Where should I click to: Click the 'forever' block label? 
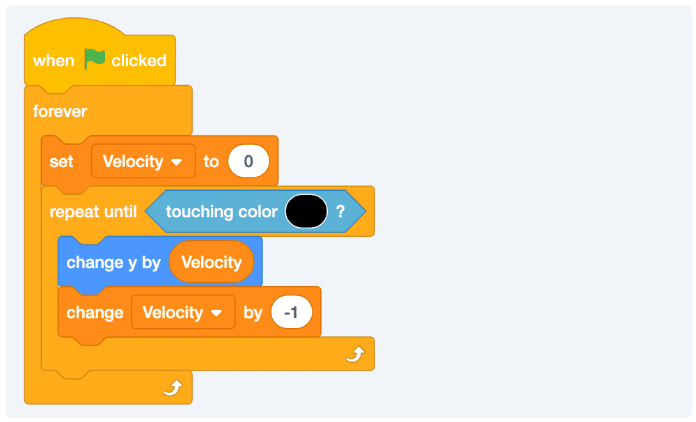point(61,111)
